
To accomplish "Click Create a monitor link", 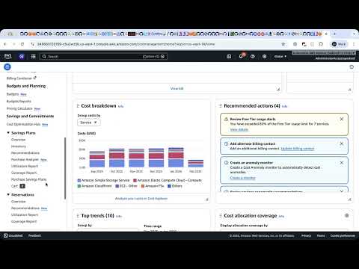I will [243, 178].
